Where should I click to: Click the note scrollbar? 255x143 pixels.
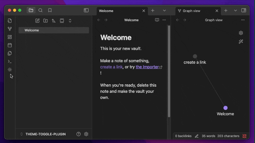point(169,71)
